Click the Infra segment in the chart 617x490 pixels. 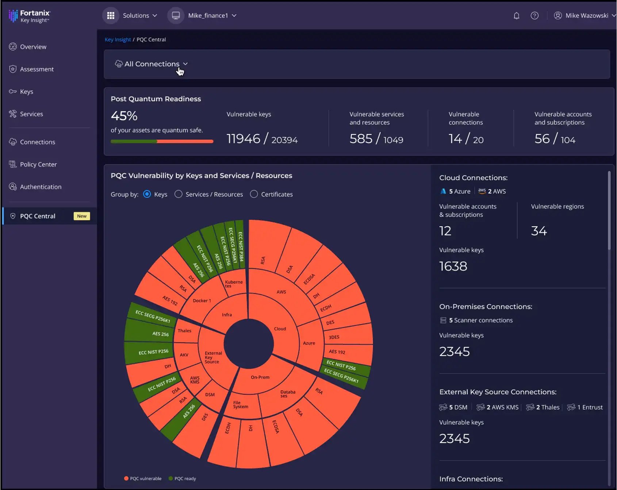[x=227, y=315]
